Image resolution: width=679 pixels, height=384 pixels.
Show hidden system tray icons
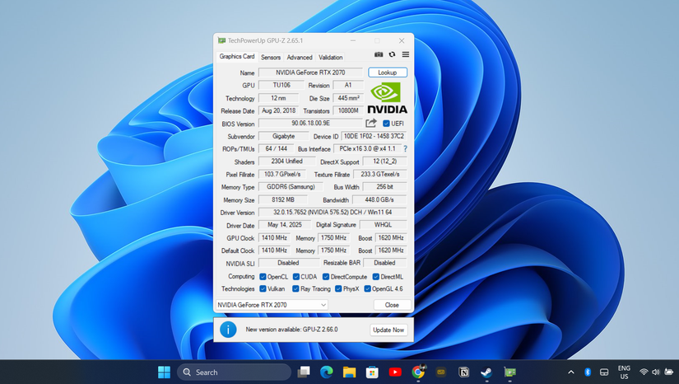(571, 372)
